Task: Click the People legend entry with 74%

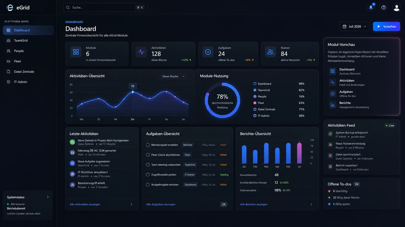Action: [279, 97]
